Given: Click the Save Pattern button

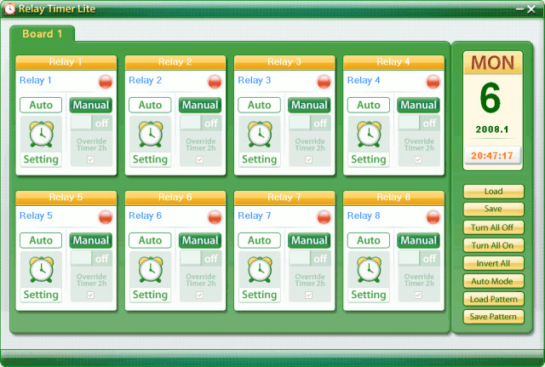Looking at the screenshot, I should click(493, 317).
